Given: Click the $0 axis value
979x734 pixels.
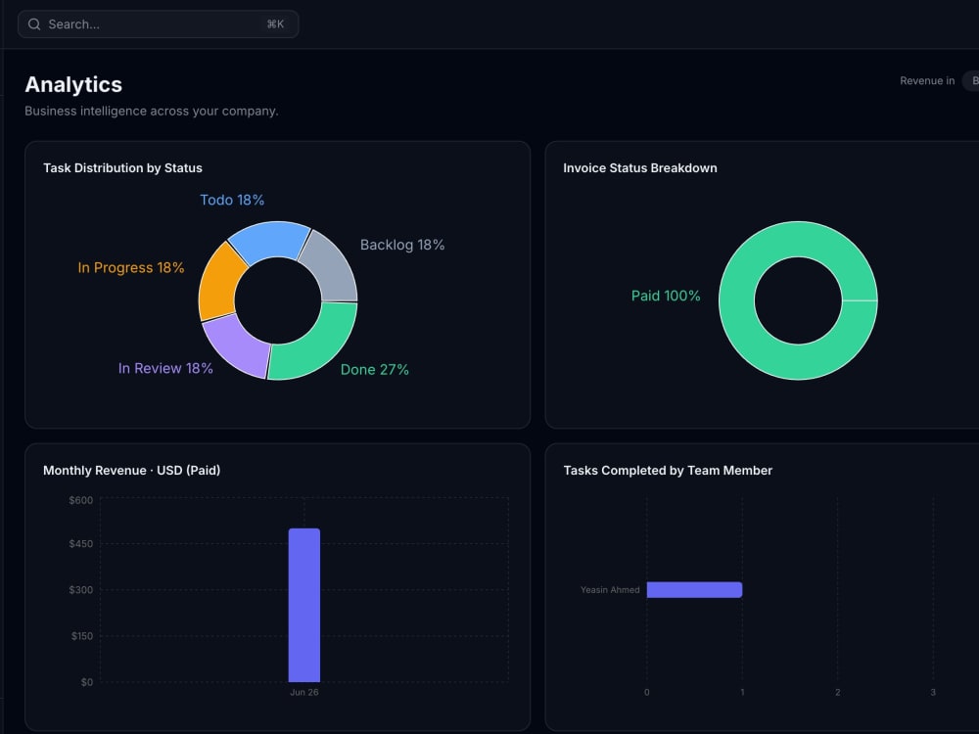Looking at the screenshot, I should [x=87, y=682].
